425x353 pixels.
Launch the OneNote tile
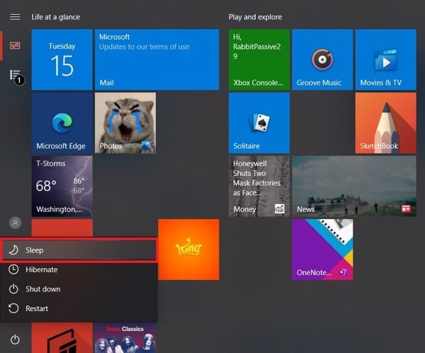[x=322, y=250]
